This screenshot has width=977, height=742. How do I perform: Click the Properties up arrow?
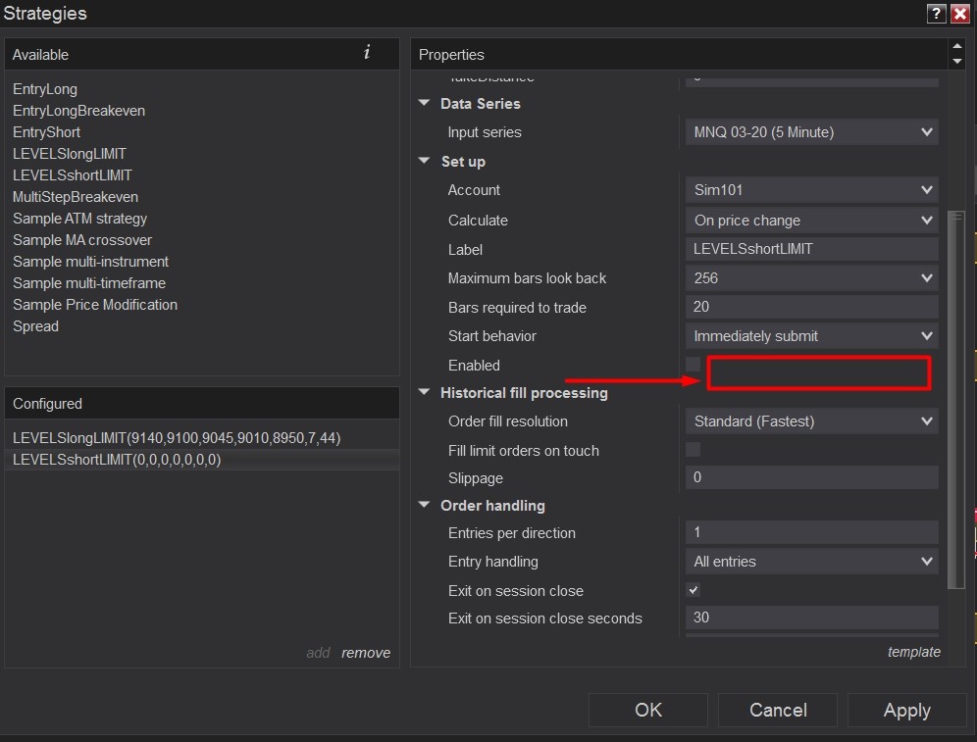957,47
